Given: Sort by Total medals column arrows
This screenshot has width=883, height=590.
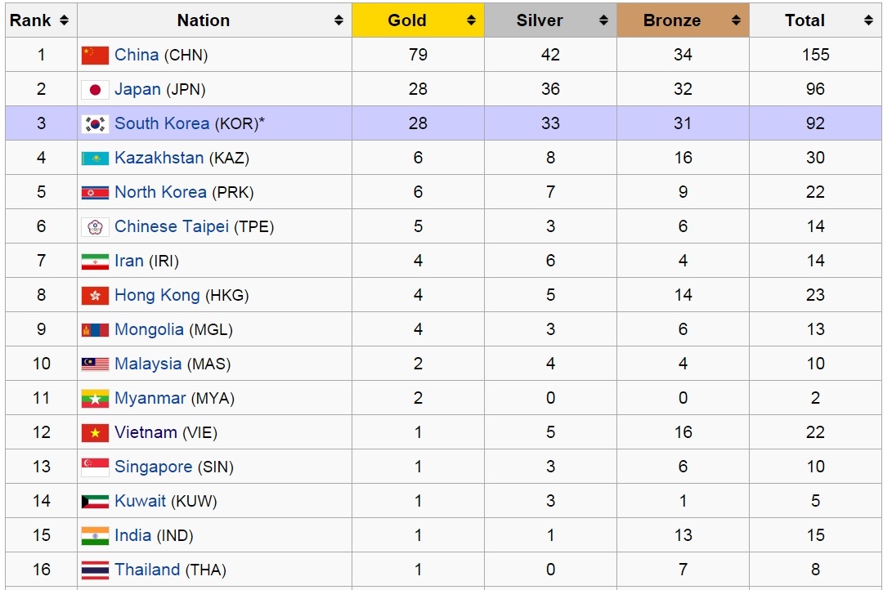Looking at the screenshot, I should (x=868, y=20).
